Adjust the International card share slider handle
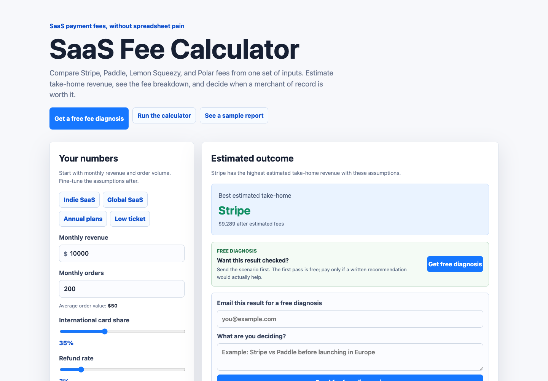The width and height of the screenshot is (548, 381). 105,331
